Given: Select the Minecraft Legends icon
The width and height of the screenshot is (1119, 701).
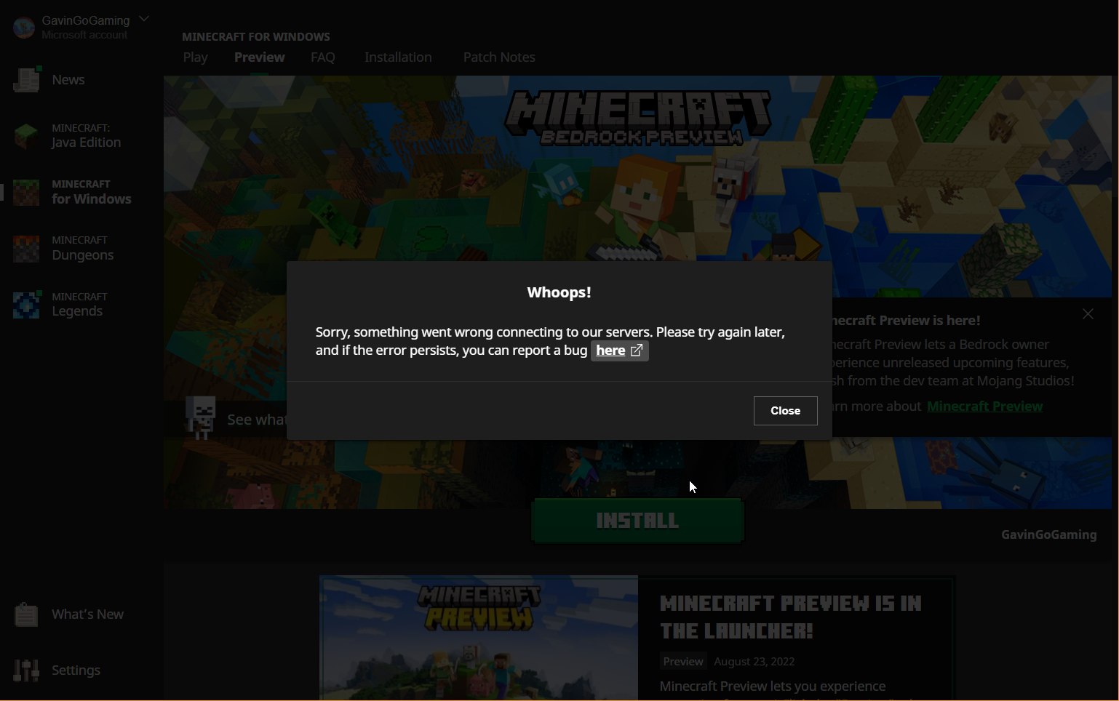Looking at the screenshot, I should [26, 305].
